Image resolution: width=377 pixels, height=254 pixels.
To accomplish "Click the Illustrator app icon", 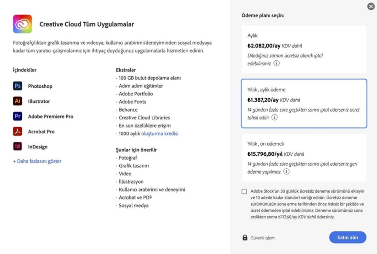I will point(18,101).
